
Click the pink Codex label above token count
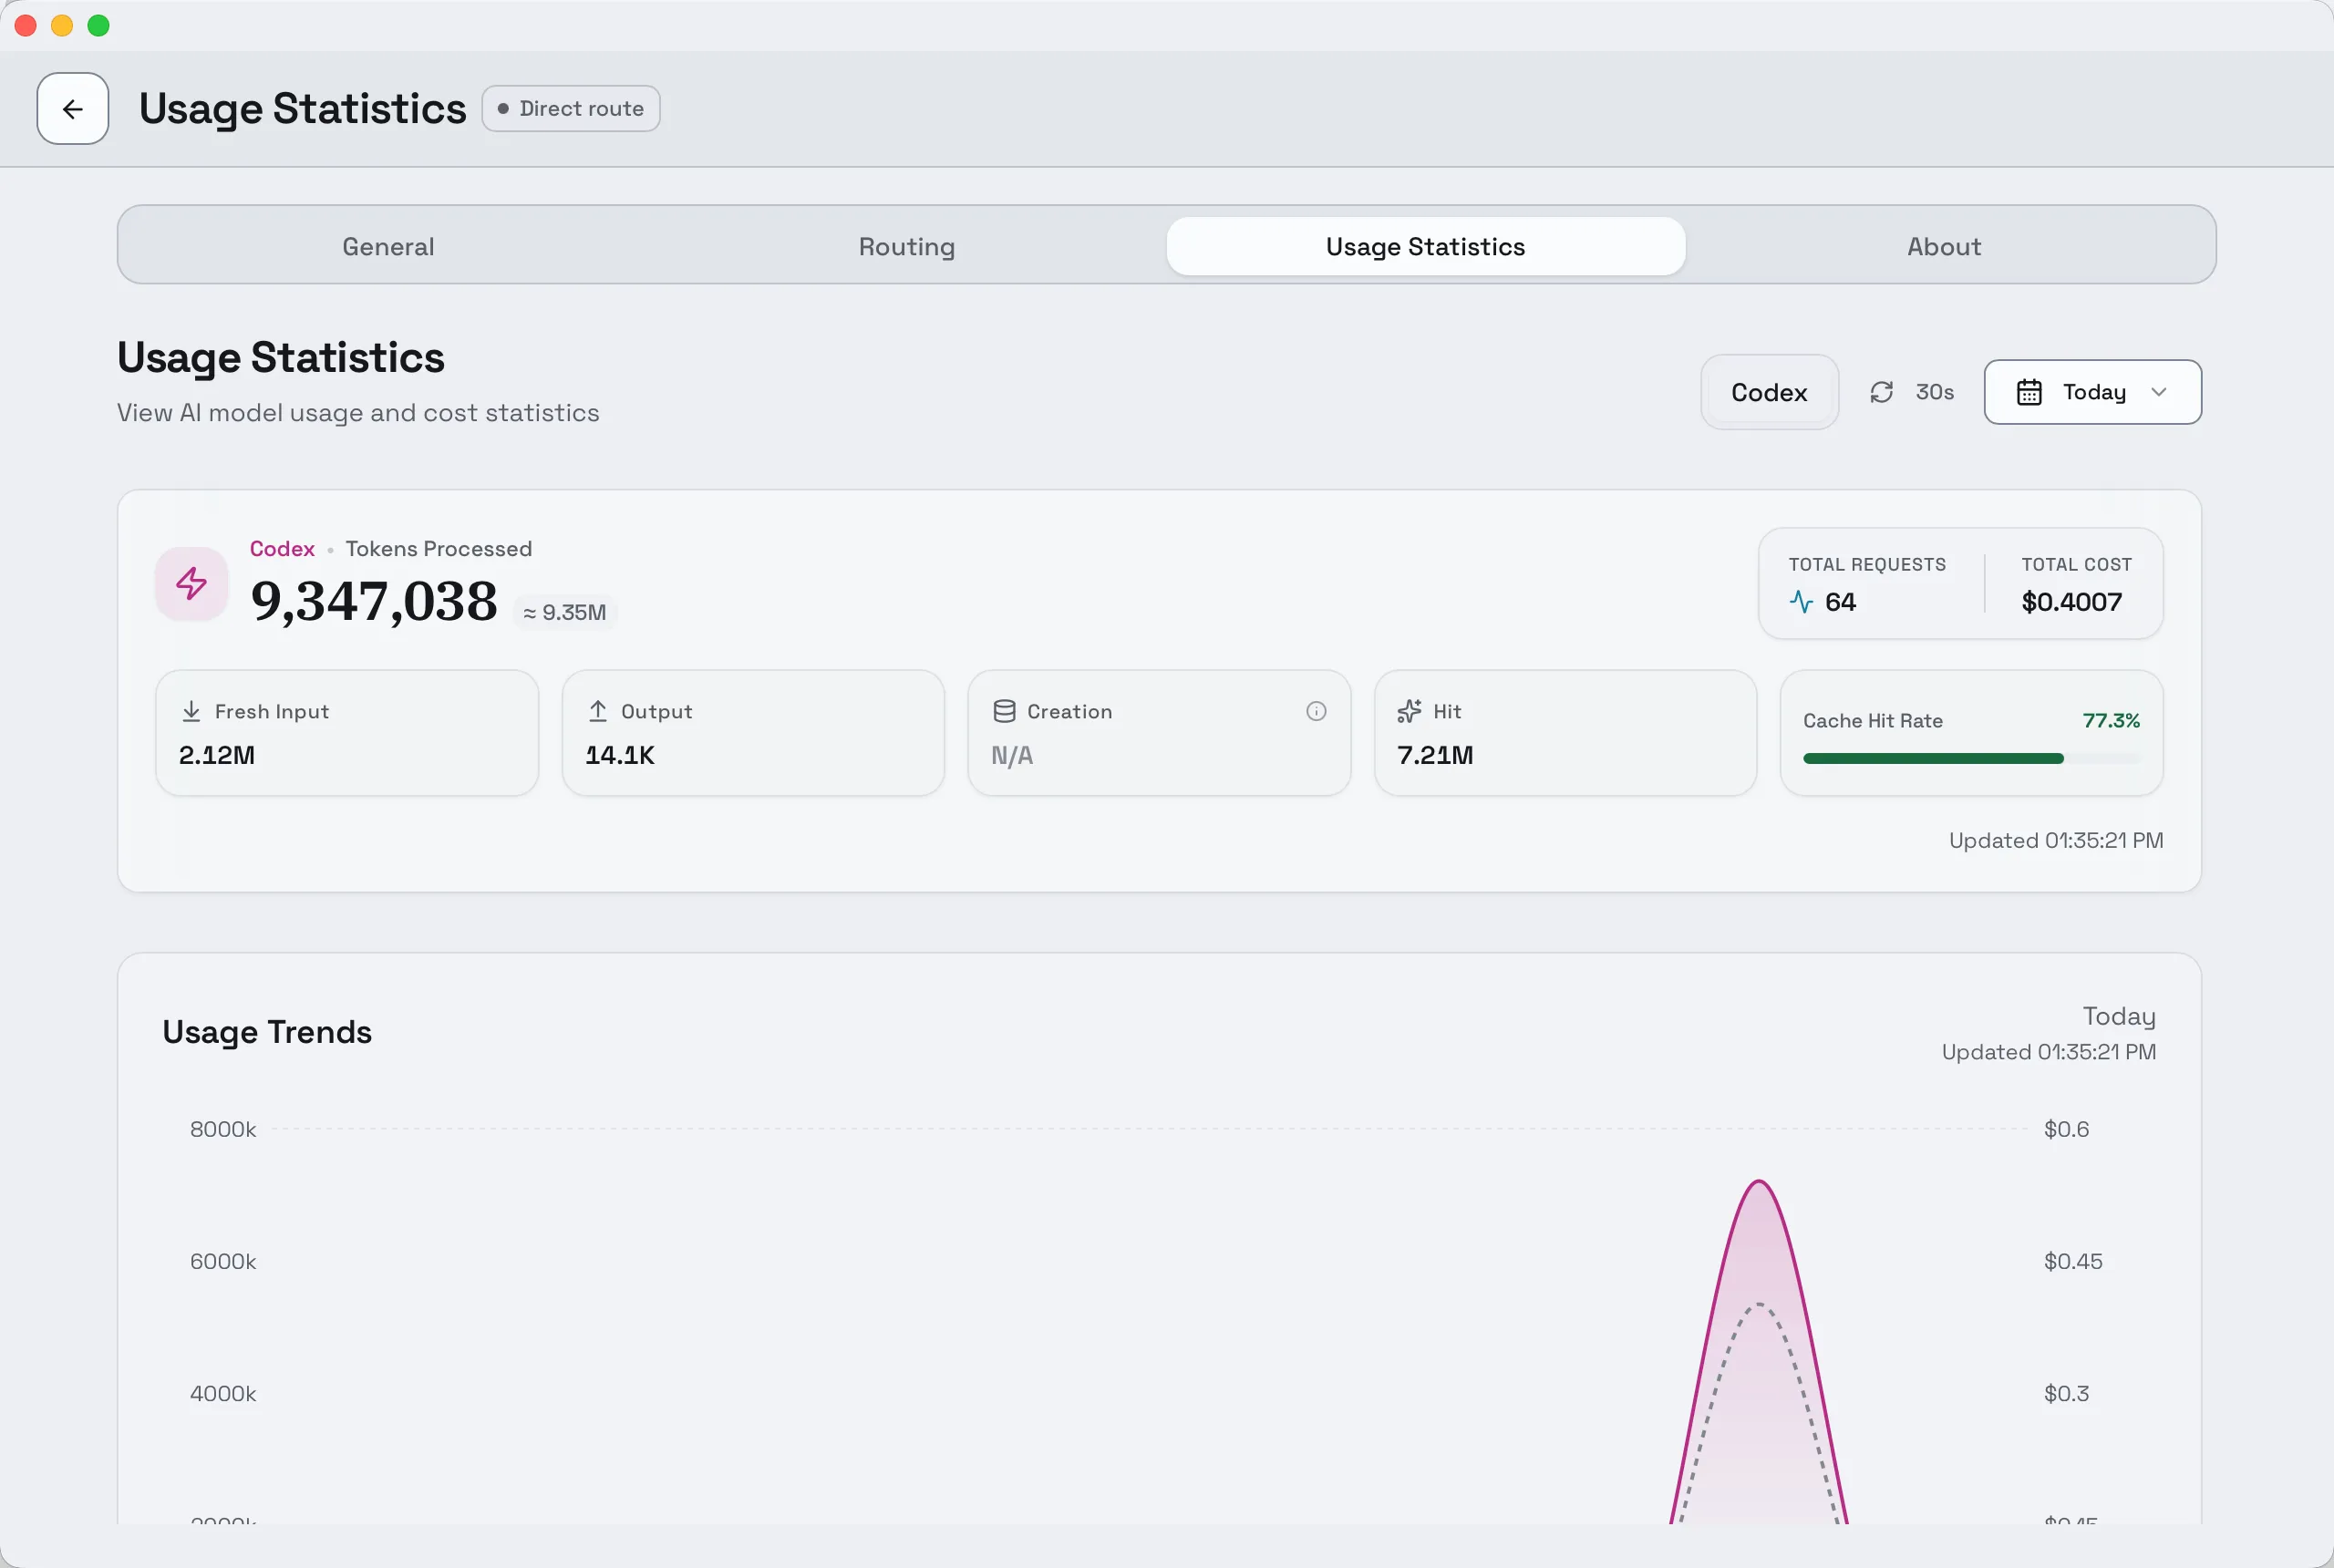[282, 548]
